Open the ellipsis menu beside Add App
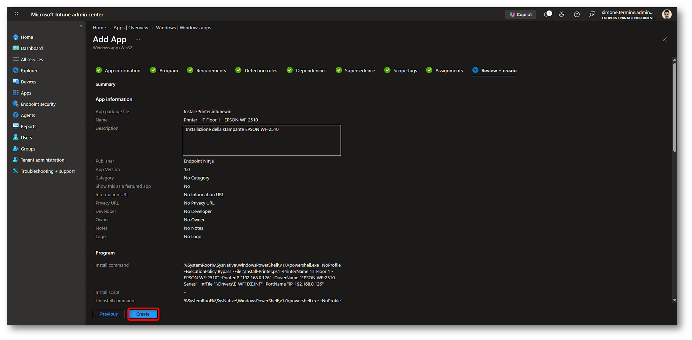The image size is (692, 340). 138,39
